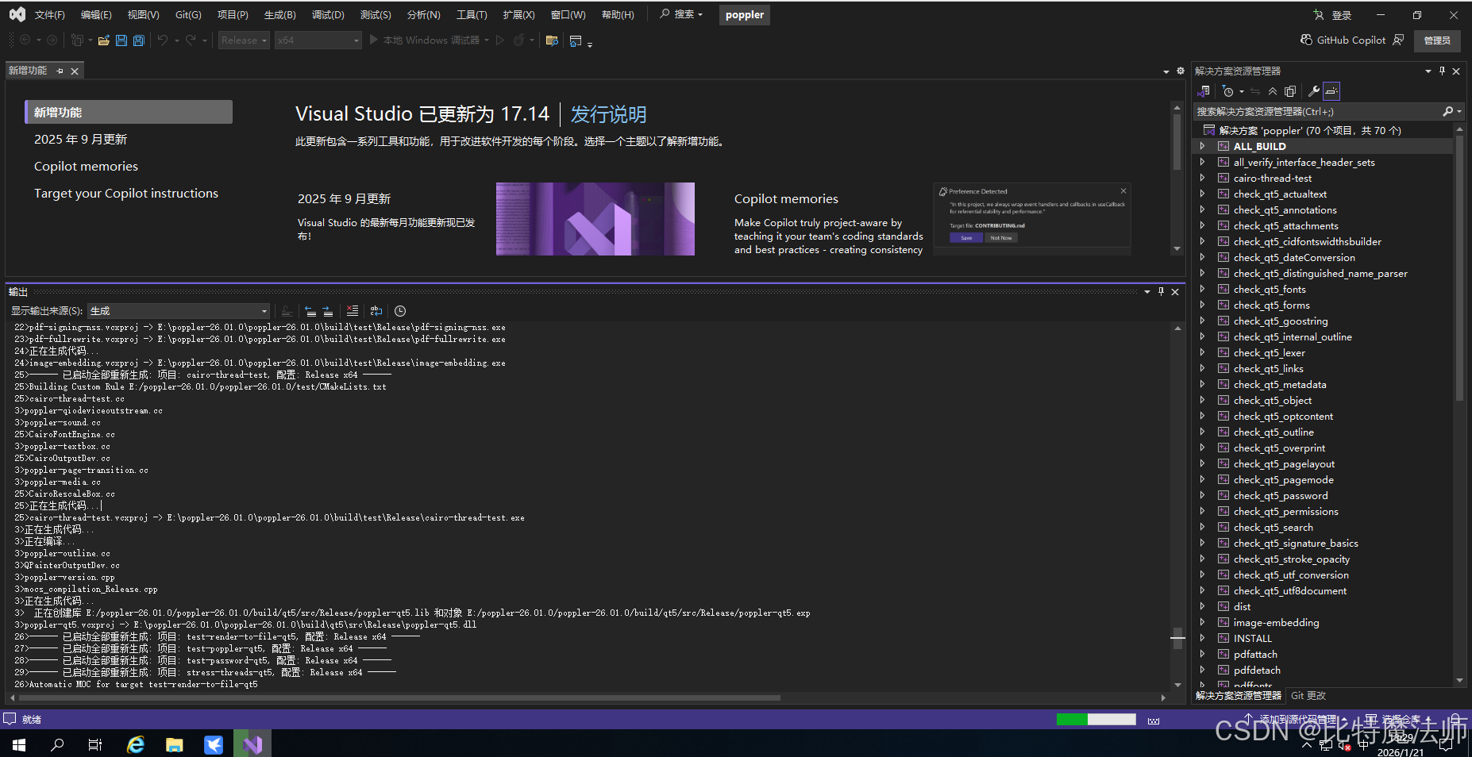Expand the INSTALL project node
This screenshot has width=1472, height=757.
point(1202,638)
